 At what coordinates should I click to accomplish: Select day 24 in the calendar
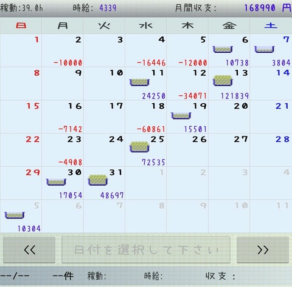[x=104, y=150]
